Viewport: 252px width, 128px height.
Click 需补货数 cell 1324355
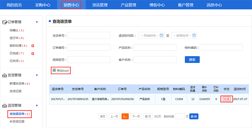[x=205, y=99]
